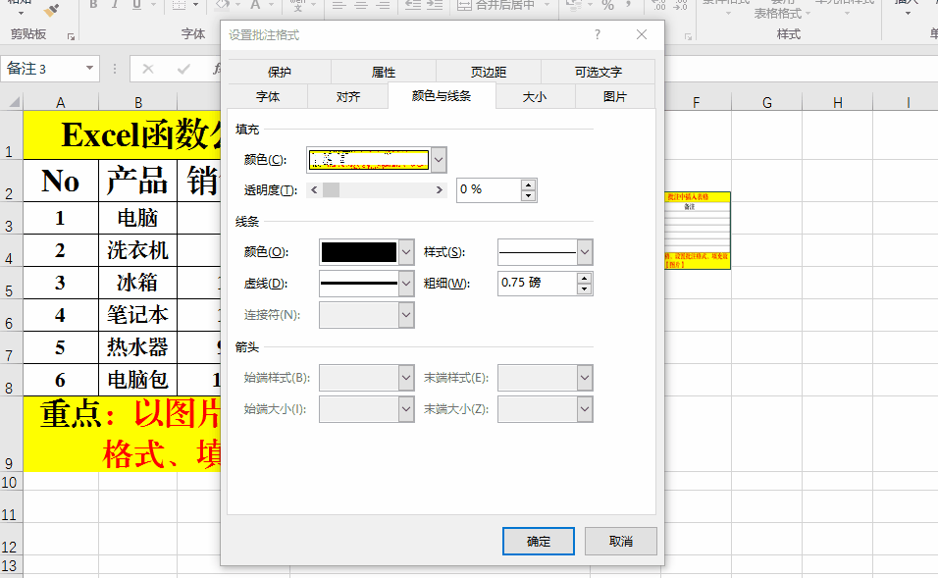Apply percent style from the ribbon
938x578 pixels.
click(607, 5)
